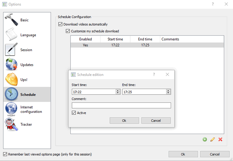Switch to the Basic page label

coord(24,20)
